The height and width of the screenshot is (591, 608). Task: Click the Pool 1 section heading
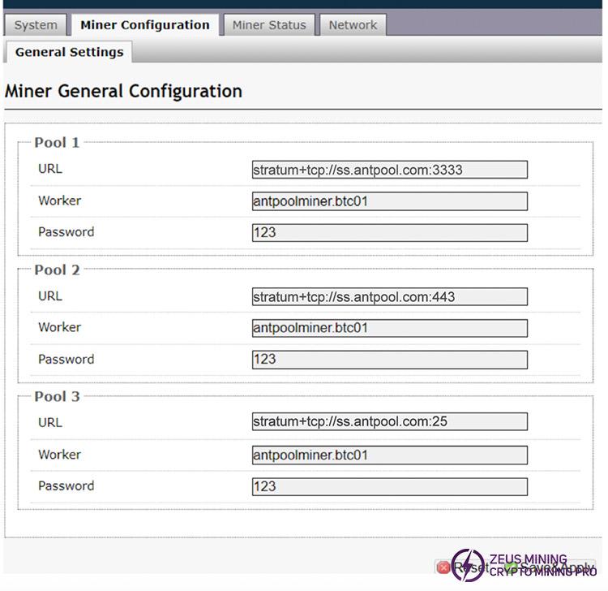(57, 143)
